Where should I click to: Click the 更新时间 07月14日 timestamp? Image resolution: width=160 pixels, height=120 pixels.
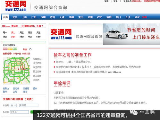[x=16, y=54]
